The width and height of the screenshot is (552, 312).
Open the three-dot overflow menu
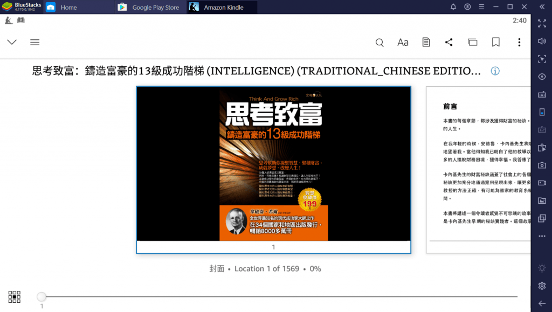pos(519,43)
